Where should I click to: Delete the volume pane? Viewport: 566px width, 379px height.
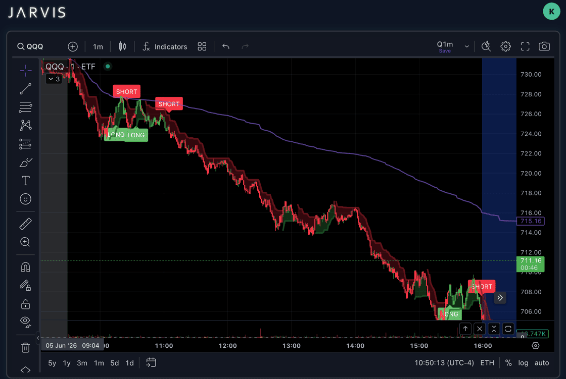pyautogui.click(x=480, y=329)
